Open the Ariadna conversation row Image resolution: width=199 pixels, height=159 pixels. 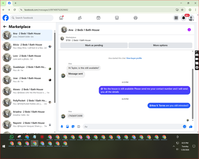(27, 113)
